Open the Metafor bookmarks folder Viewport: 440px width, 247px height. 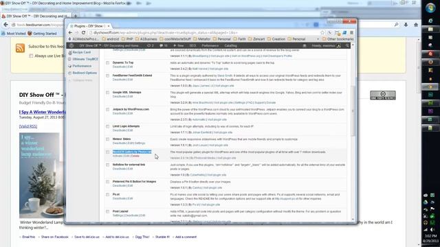click(x=201, y=39)
